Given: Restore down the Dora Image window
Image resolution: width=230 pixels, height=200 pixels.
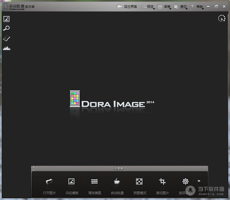Looking at the screenshot, I should 216,7.
